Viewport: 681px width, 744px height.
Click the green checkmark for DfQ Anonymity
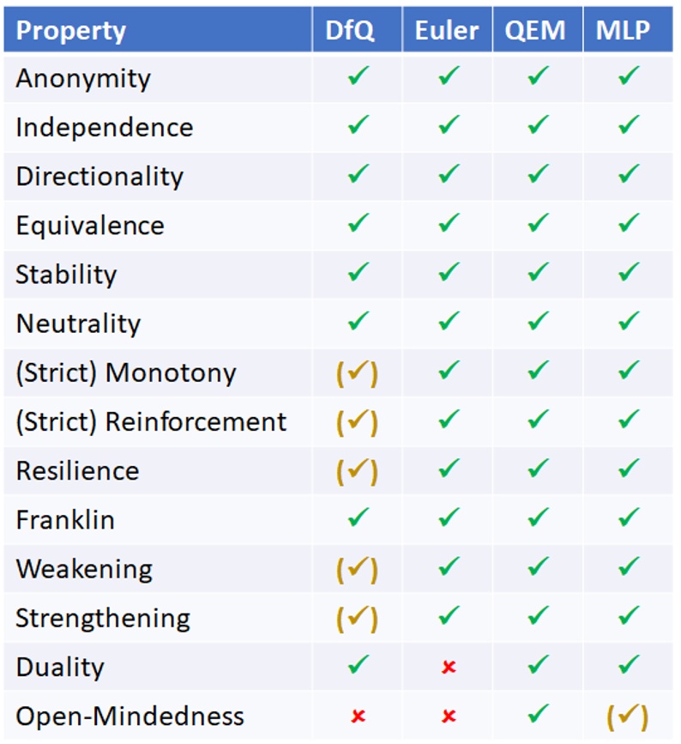tap(358, 77)
